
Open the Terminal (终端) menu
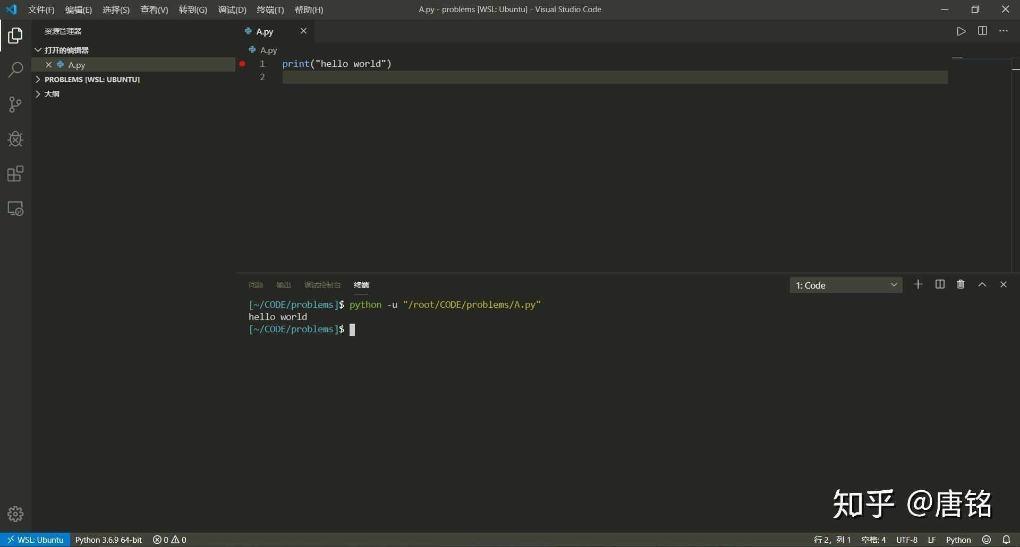tap(270, 10)
